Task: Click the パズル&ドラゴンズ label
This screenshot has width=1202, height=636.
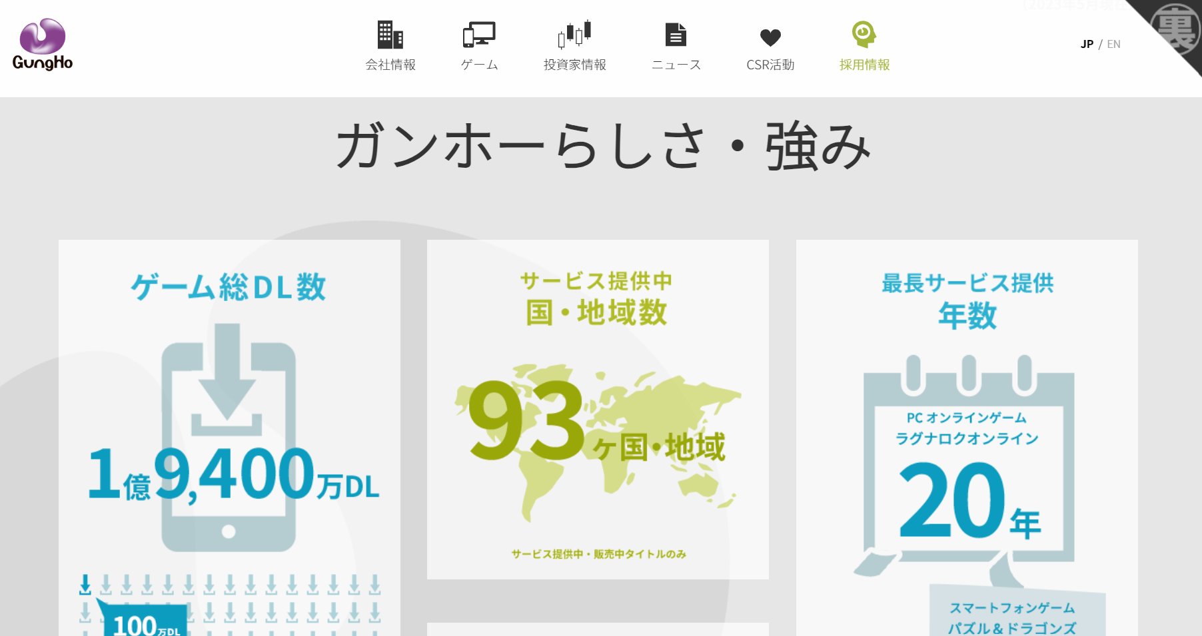Action: point(1012,628)
